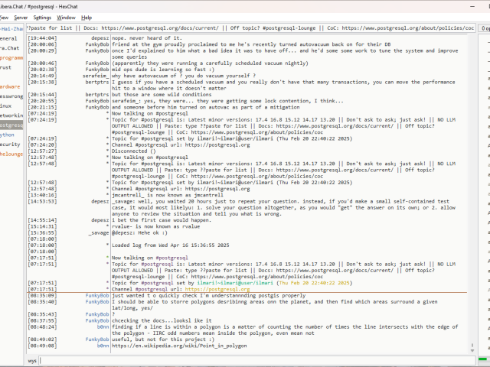Open the thelounge channel
Image resolution: width=490 pixels, height=367 pixels.
coord(11,154)
